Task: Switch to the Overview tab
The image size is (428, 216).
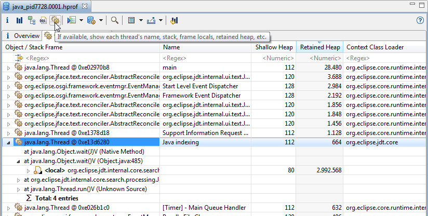Action: pyautogui.click(x=26, y=36)
